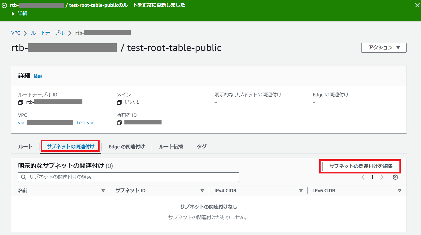Open the アクション dropdown menu
421x235 pixels.
pos(384,48)
